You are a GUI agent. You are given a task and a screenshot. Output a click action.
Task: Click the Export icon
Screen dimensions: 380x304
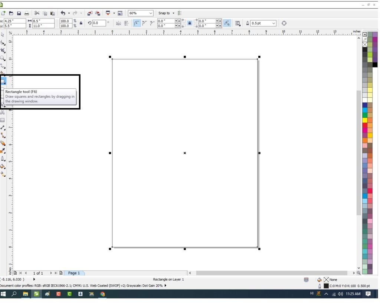(x=98, y=13)
